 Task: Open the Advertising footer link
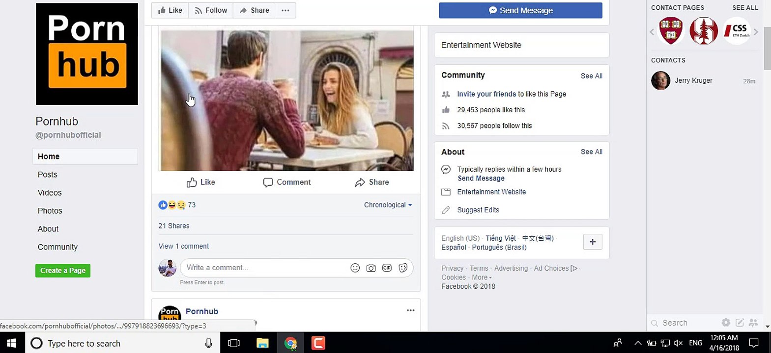coord(511,268)
